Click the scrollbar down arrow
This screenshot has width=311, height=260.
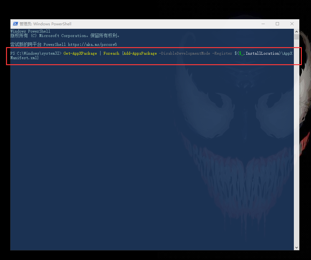point(296,247)
